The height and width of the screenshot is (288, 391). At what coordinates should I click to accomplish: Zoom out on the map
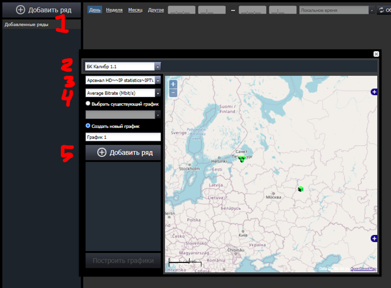click(173, 93)
